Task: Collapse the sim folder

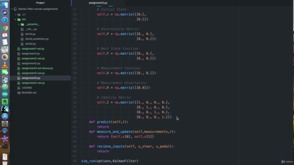Action: point(15,19)
